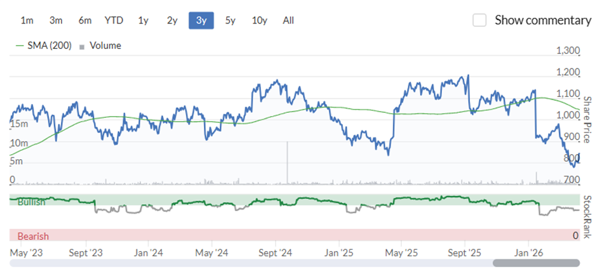Switch chart to 6m range
The width and height of the screenshot is (597, 272).
[x=85, y=20]
